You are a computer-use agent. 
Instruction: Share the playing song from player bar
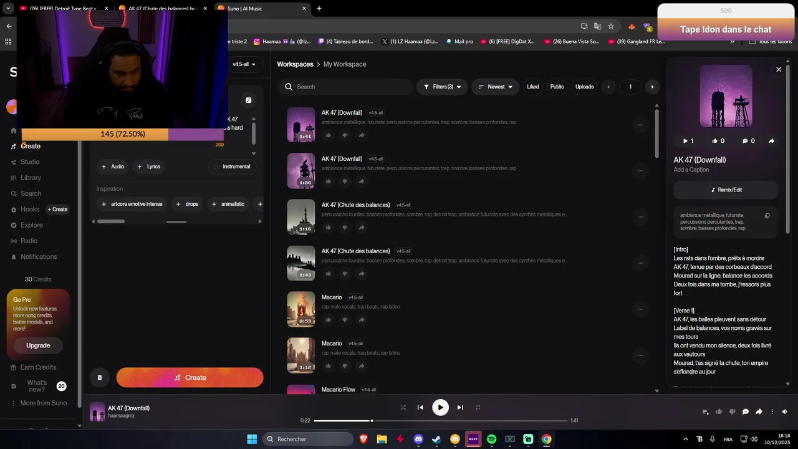pos(759,412)
